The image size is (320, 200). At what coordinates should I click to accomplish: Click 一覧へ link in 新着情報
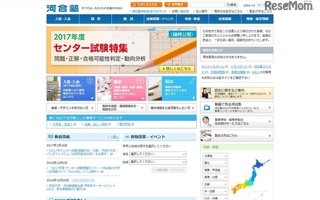coord(114,137)
